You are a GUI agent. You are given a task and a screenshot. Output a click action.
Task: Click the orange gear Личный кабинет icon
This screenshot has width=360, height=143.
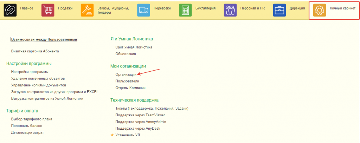pos(319,10)
